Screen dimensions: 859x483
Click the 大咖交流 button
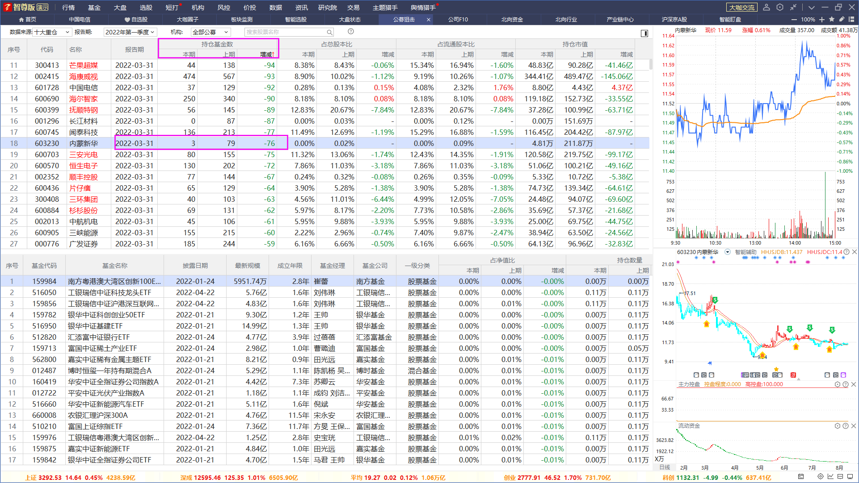[742, 7]
